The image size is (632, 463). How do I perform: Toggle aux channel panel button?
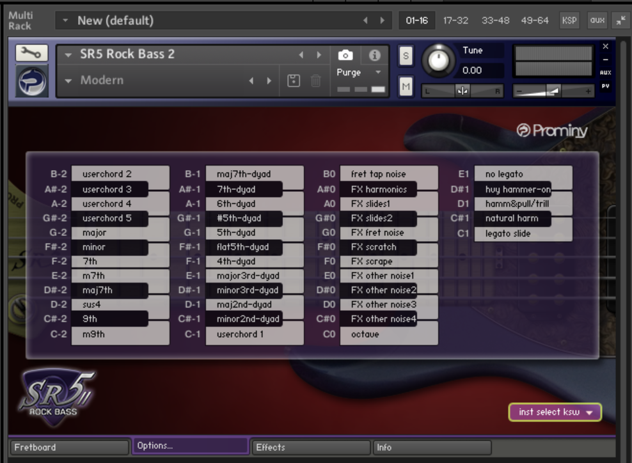point(597,20)
